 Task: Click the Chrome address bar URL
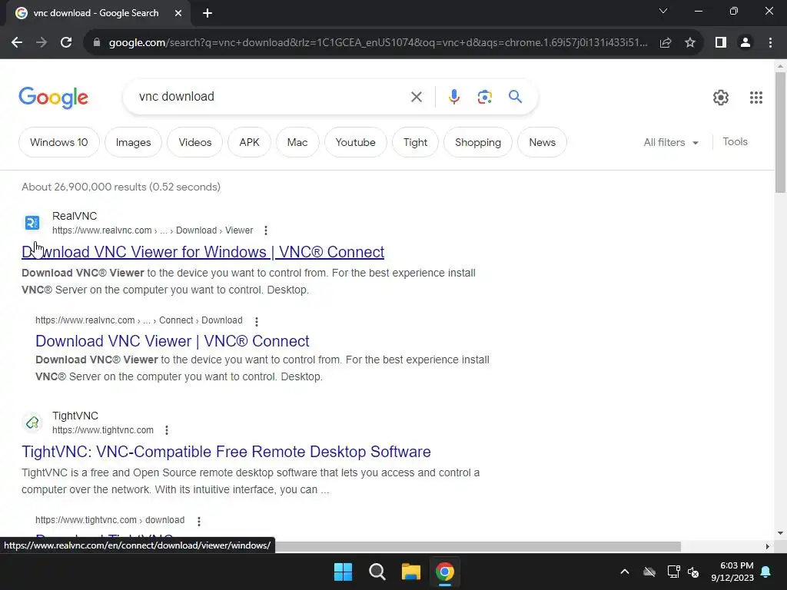coord(378,43)
